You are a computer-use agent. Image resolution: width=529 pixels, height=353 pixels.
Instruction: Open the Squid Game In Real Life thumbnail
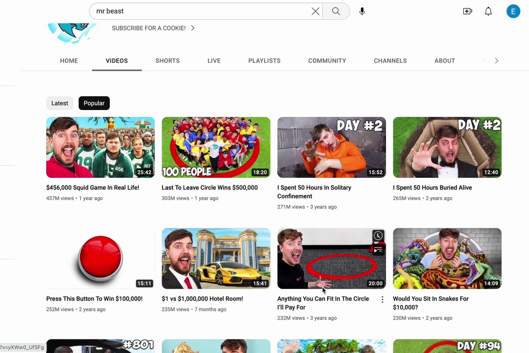pos(101,147)
